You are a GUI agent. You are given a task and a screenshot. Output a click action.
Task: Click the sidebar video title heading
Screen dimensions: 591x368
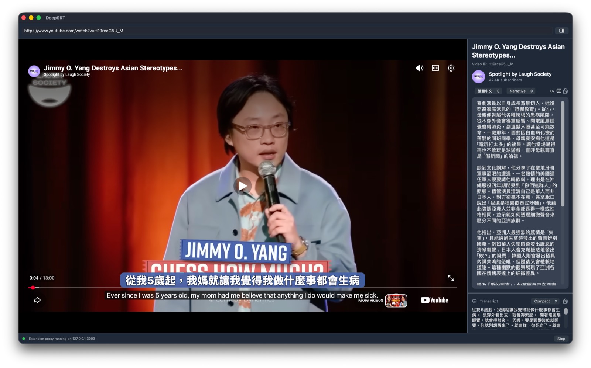518,51
